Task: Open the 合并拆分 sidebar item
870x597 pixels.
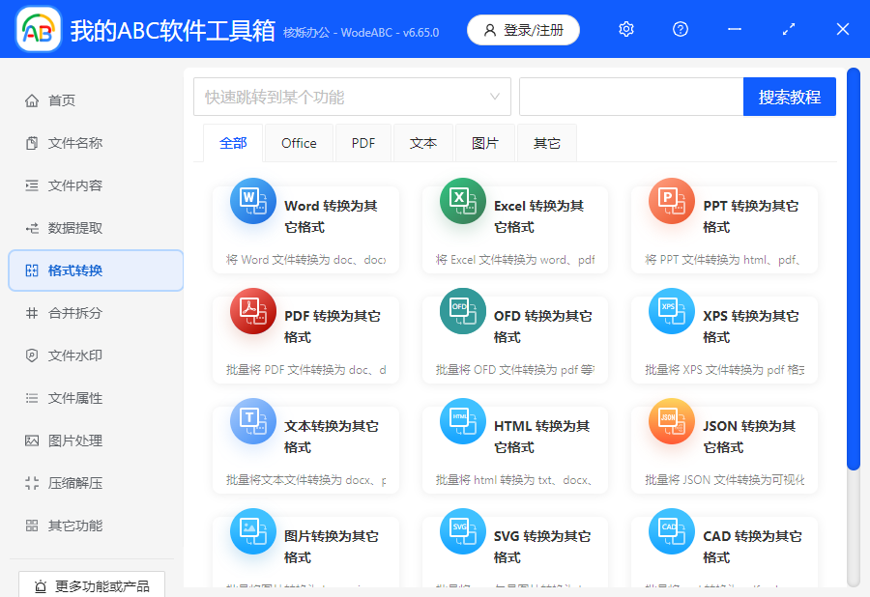Action: click(96, 313)
